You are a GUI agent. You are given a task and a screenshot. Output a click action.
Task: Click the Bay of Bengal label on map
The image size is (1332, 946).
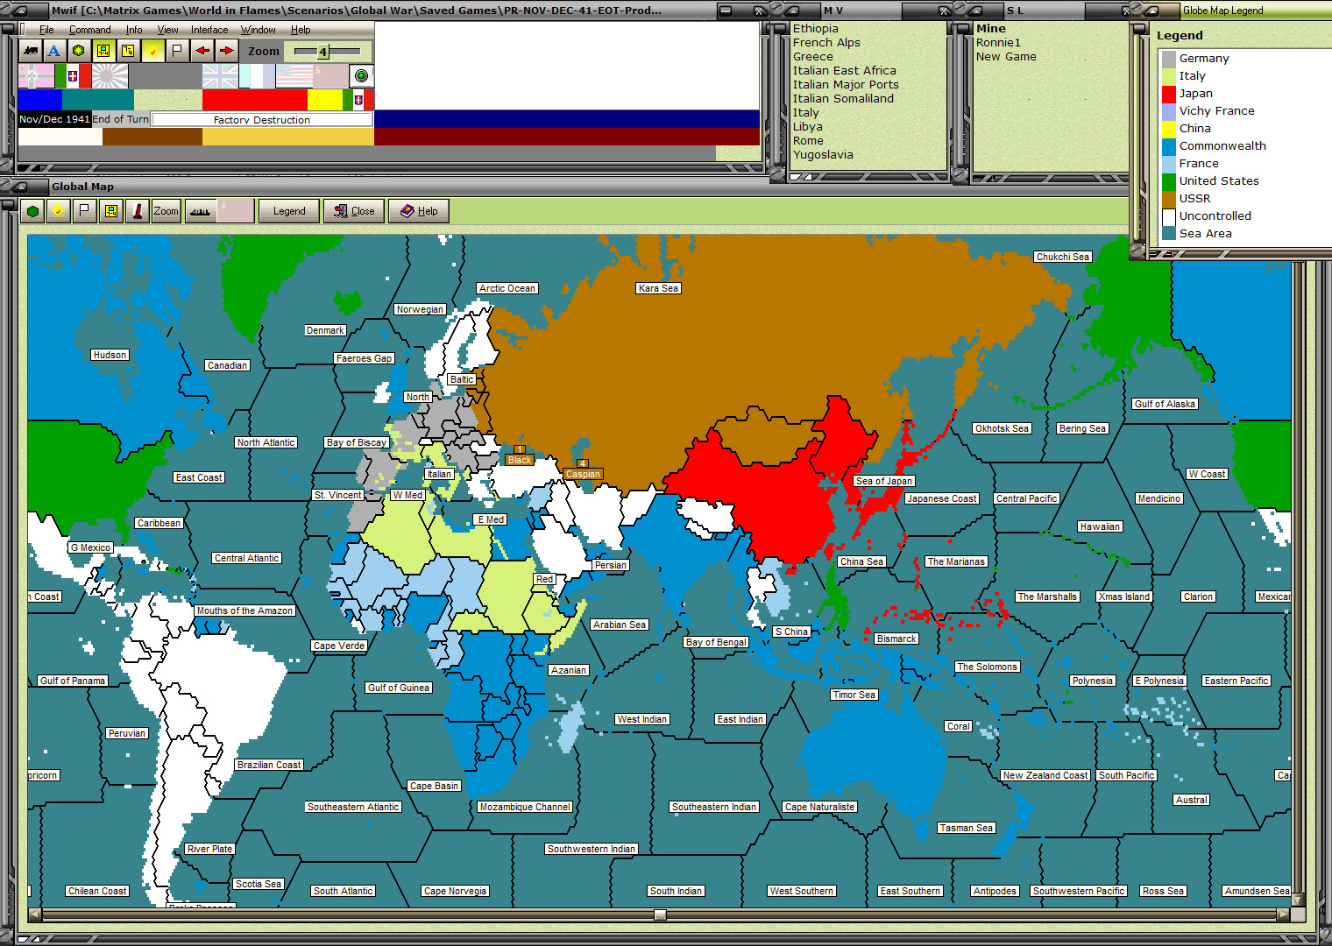click(716, 642)
